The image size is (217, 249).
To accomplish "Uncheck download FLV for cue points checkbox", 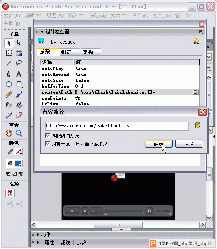I will tap(48, 144).
